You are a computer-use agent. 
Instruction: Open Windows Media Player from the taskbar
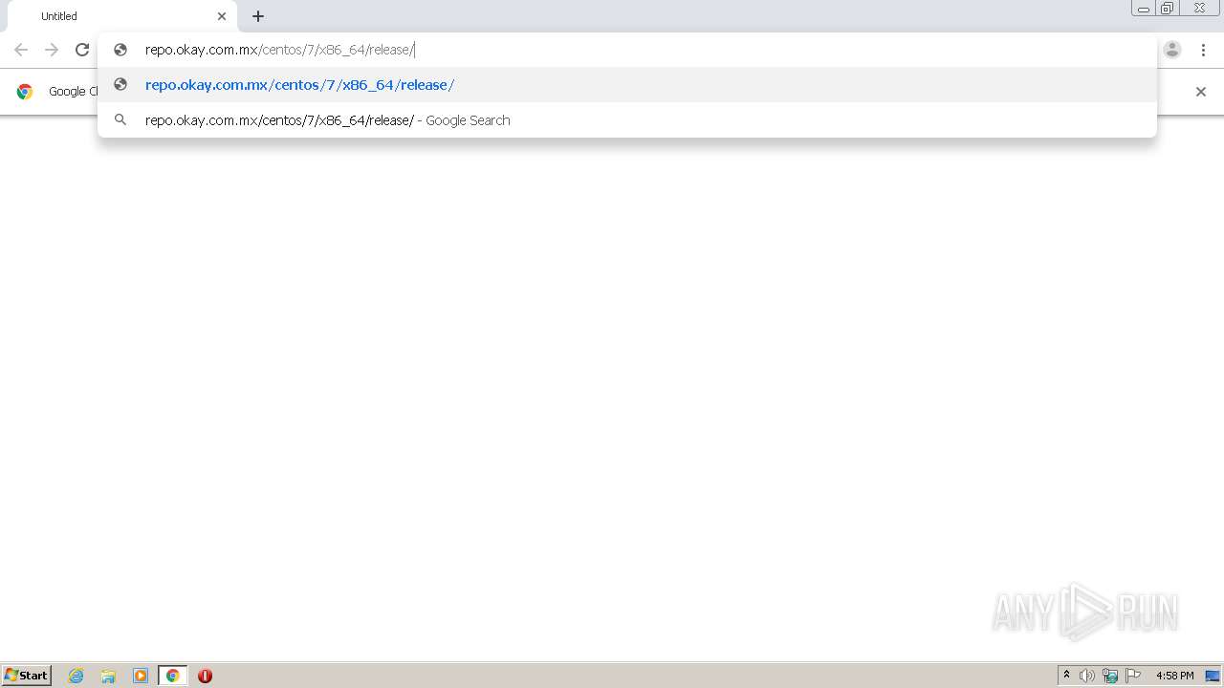pos(141,676)
